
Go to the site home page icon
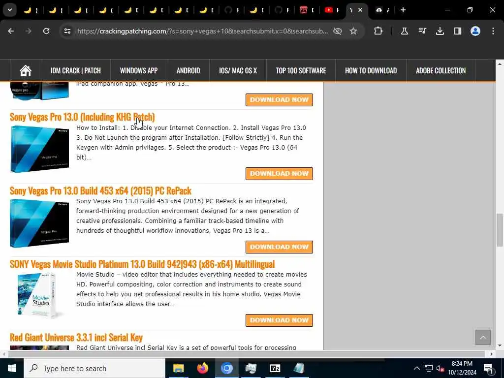pyautogui.click(x=26, y=70)
